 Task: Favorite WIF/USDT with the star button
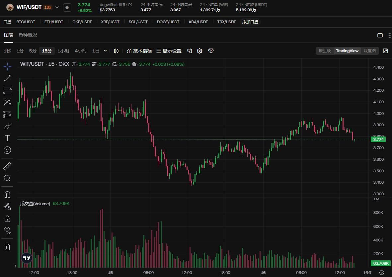coord(67,7)
